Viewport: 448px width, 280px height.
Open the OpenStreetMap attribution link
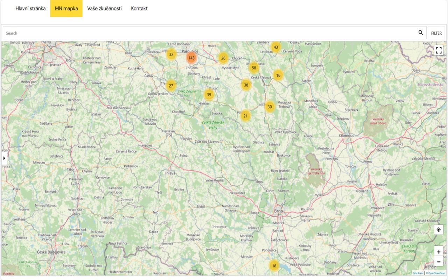[436, 273]
